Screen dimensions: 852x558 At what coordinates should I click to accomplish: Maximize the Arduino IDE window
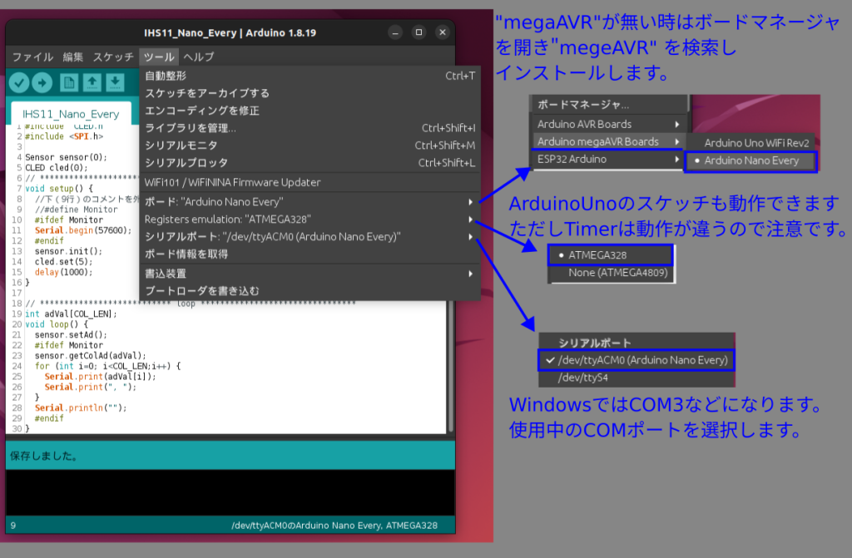419,32
